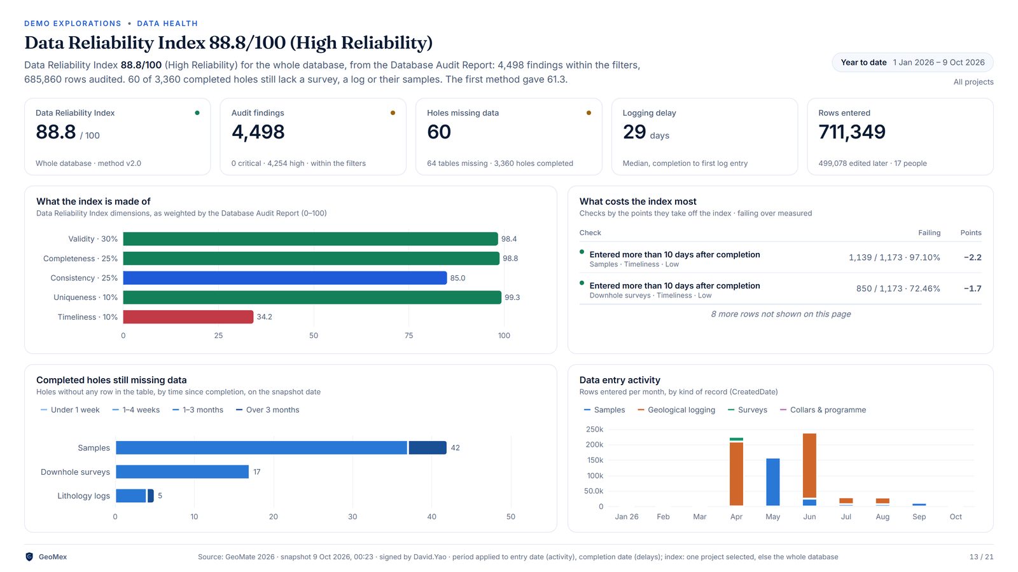Viewport: 1018px width, 572px height.
Task: Follow the DEMO EXPLORATIONS breadcrumb link
Action: click(x=73, y=24)
